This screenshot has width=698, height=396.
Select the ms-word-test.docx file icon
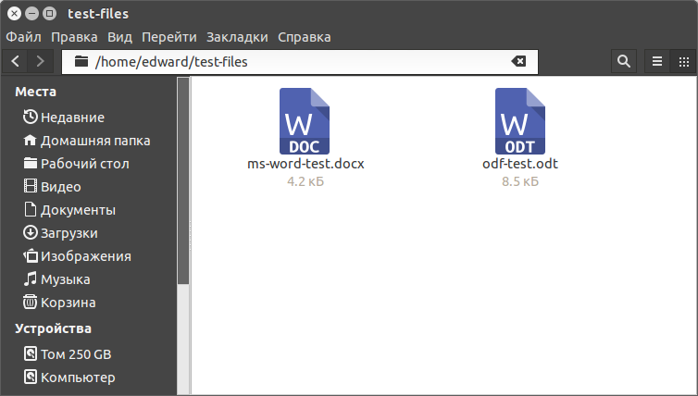305,121
